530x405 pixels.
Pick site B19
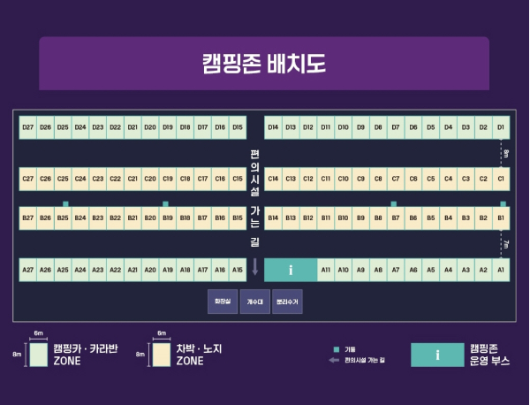[x=168, y=218]
